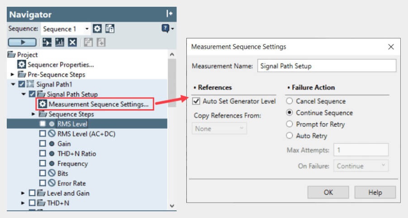Image resolution: width=408 pixels, height=218 pixels.
Task: Click OK in Measurement Sequence Settings
Action: pos(328,192)
